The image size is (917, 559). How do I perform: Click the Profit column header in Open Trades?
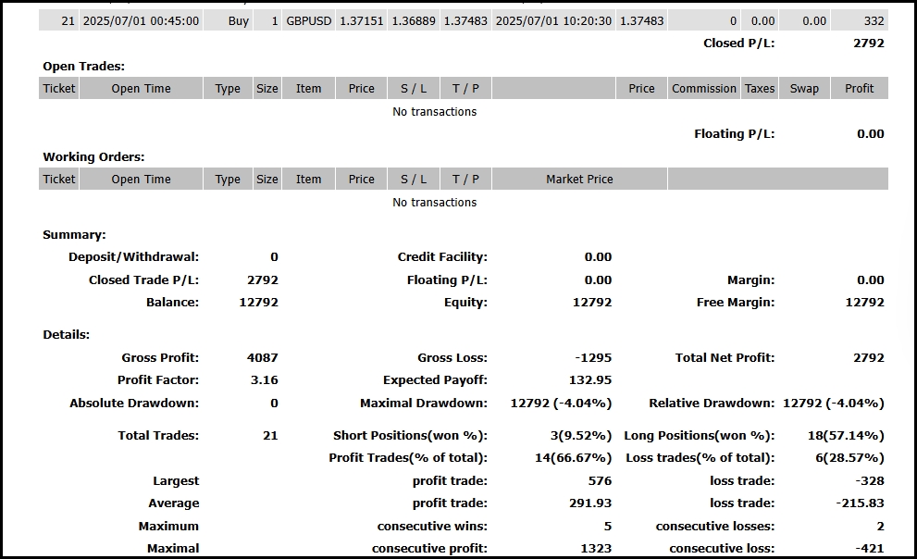pos(859,89)
